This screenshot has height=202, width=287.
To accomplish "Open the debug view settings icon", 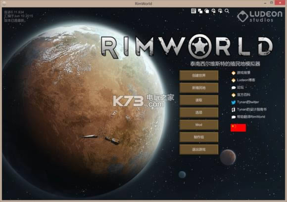I will (x=207, y=11).
